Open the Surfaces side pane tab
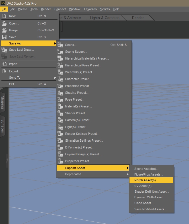The height and width of the screenshot is (224, 189). click(3, 126)
